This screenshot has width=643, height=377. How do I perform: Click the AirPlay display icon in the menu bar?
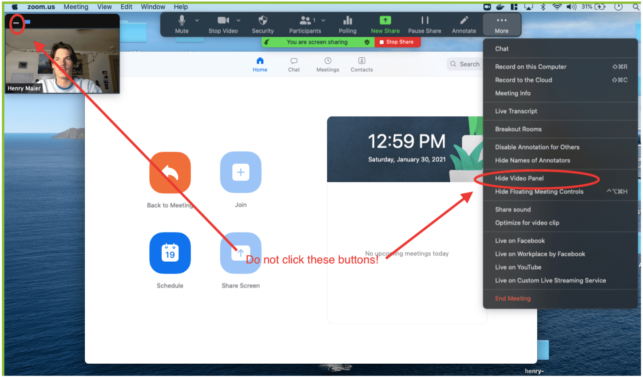coord(528,7)
